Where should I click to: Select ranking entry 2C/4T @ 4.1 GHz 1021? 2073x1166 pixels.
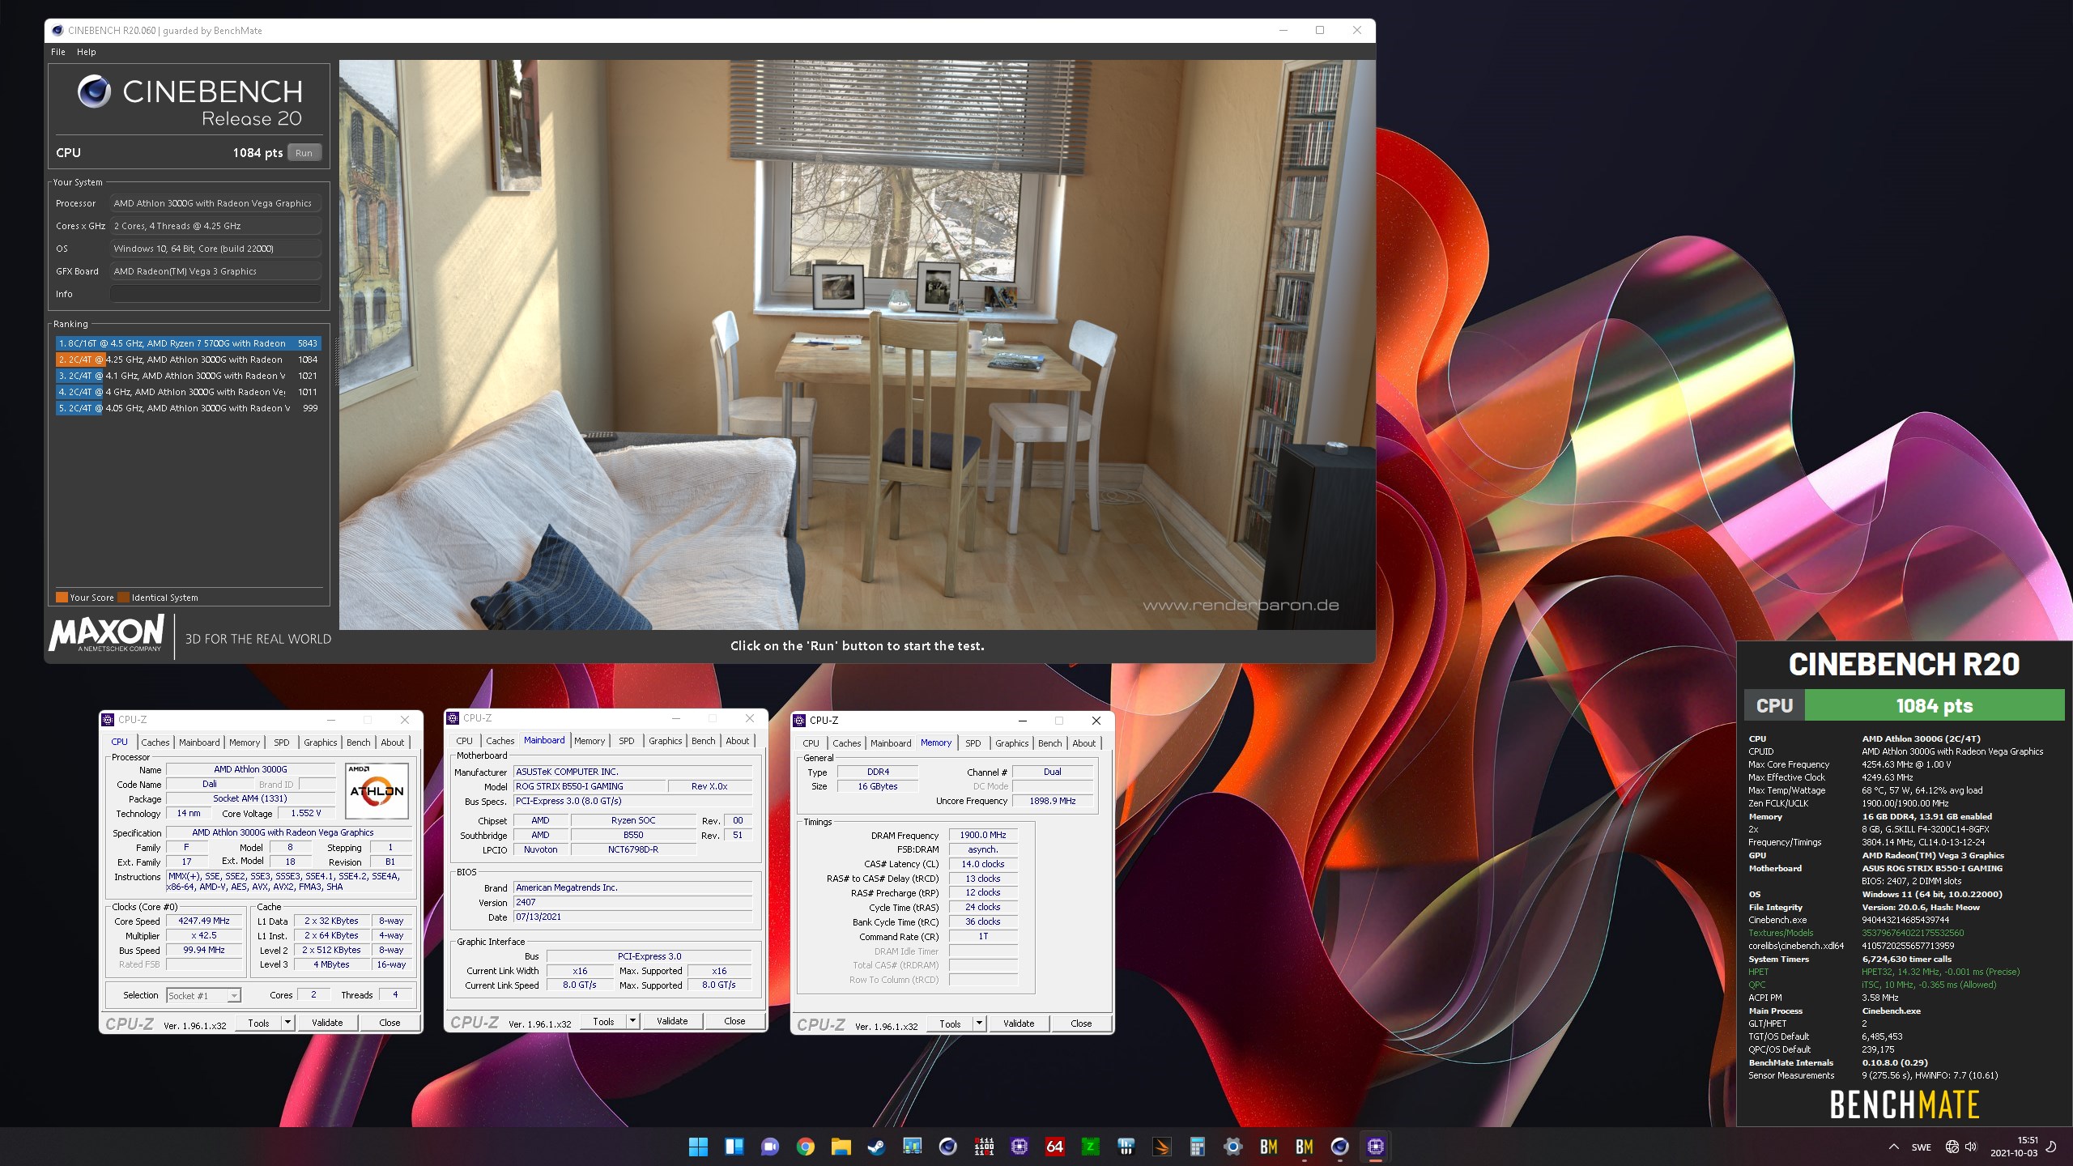[188, 376]
